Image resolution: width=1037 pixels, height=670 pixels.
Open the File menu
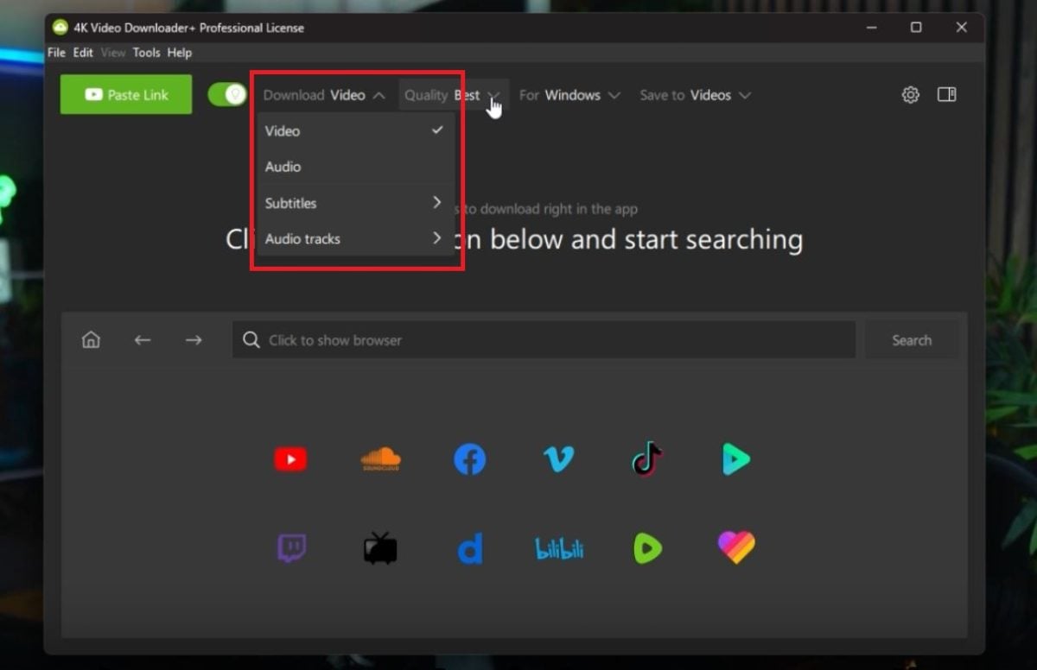coord(56,53)
